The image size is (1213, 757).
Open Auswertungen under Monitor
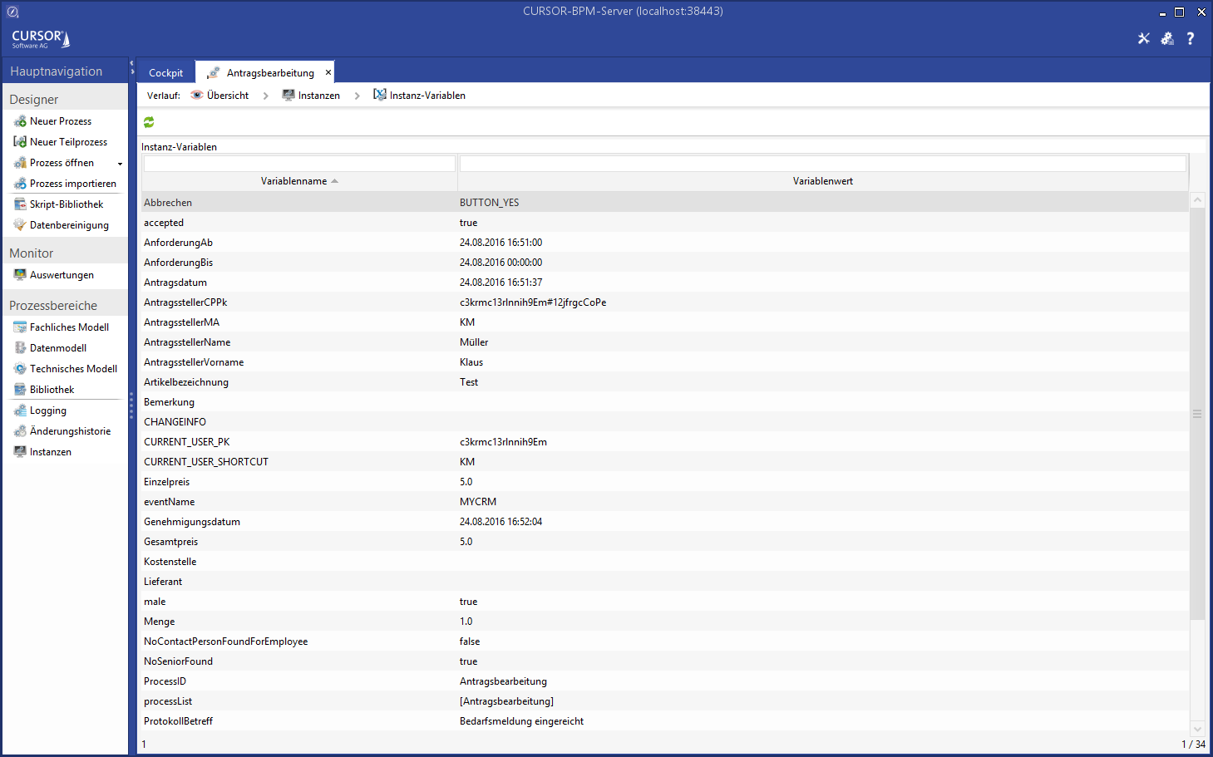(x=61, y=275)
